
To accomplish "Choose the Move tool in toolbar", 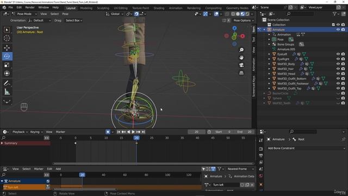I will [x=7, y=47].
